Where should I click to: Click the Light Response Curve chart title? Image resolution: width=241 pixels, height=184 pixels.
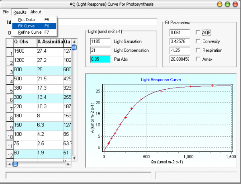click(161, 80)
